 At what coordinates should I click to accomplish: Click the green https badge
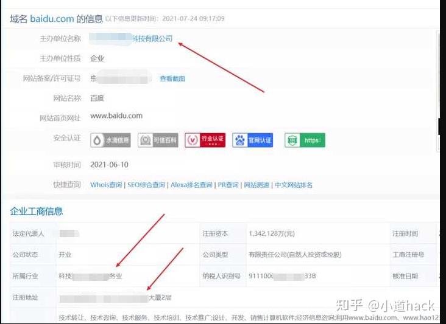click(x=305, y=140)
